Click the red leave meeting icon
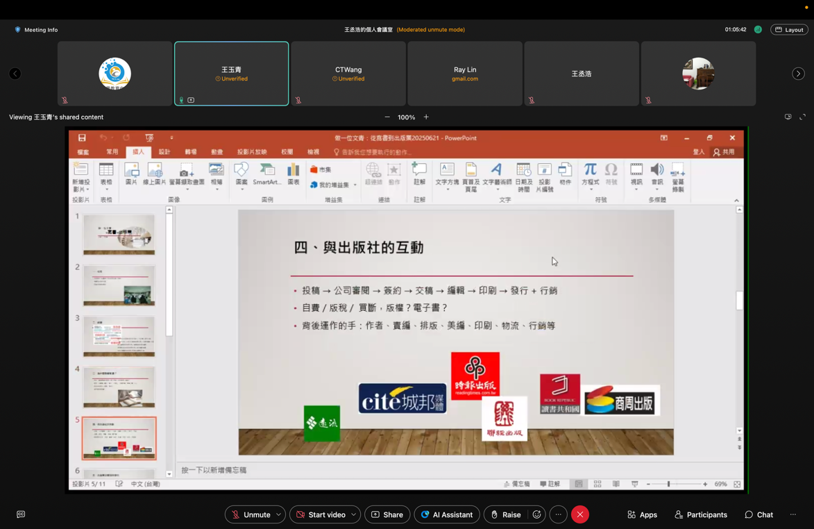This screenshot has width=814, height=529. pos(580,514)
